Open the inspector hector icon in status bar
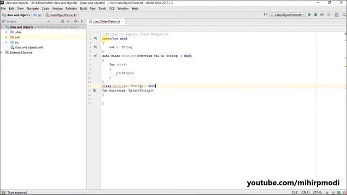The width and height of the screenshot is (347, 195). point(333,193)
